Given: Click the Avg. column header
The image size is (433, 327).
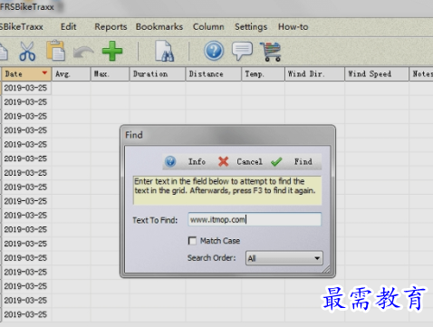Looking at the screenshot, I should (71, 74).
